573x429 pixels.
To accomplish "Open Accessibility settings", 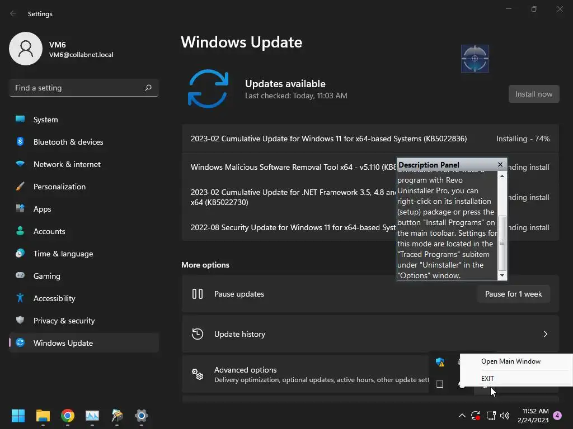I will [x=84, y=298].
